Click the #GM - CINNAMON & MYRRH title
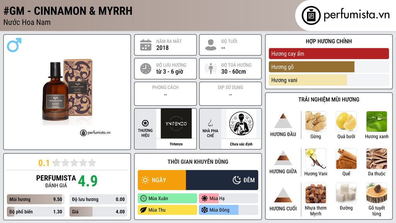This screenshot has height=223, width=396. coord(68,11)
